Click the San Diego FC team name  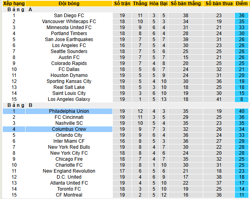[x=69, y=16]
